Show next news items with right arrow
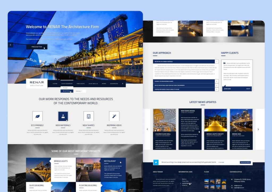272x192 pixels. click(x=258, y=129)
